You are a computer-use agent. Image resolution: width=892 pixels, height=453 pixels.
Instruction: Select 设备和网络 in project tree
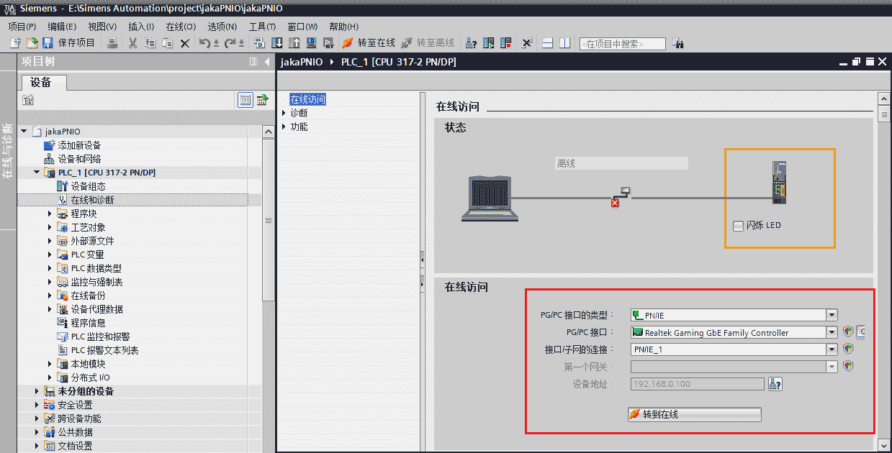(79, 159)
